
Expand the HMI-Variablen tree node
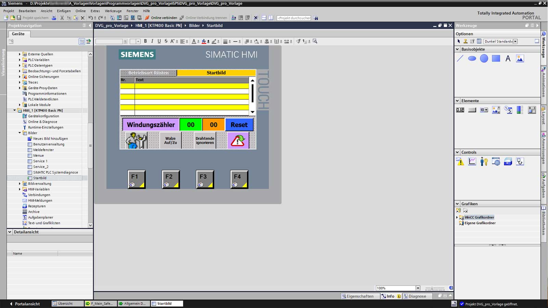pos(20,189)
